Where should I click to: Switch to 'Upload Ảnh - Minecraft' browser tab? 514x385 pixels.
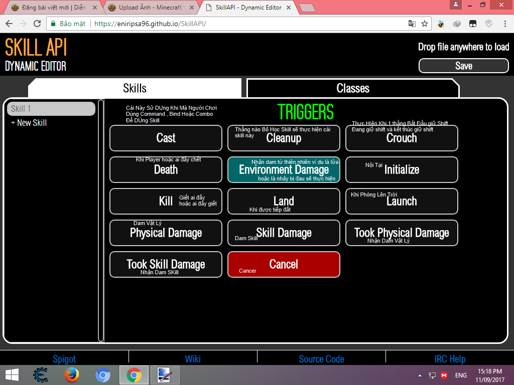(150, 7)
